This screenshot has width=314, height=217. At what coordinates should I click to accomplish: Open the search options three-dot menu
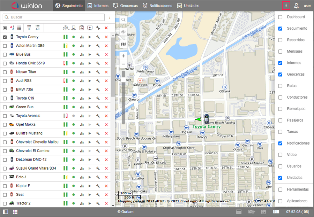(x=110, y=17)
